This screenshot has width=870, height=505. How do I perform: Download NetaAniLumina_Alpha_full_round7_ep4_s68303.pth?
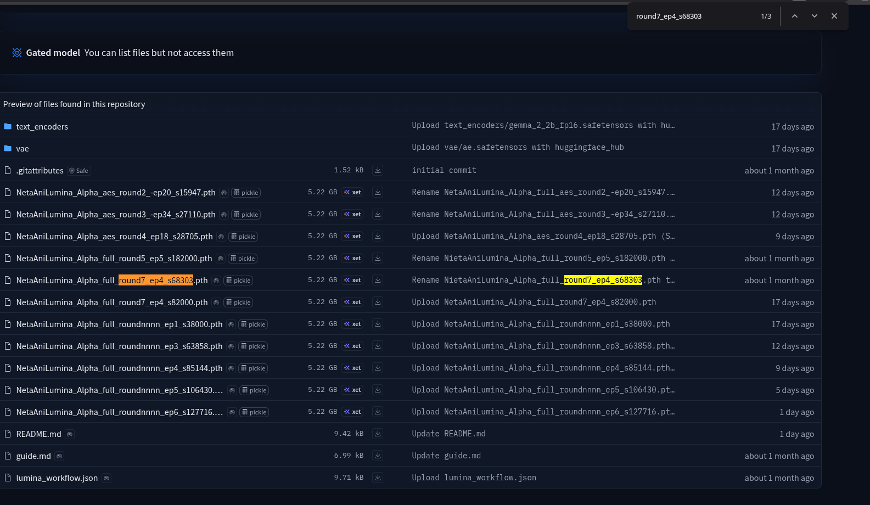pyautogui.click(x=378, y=280)
